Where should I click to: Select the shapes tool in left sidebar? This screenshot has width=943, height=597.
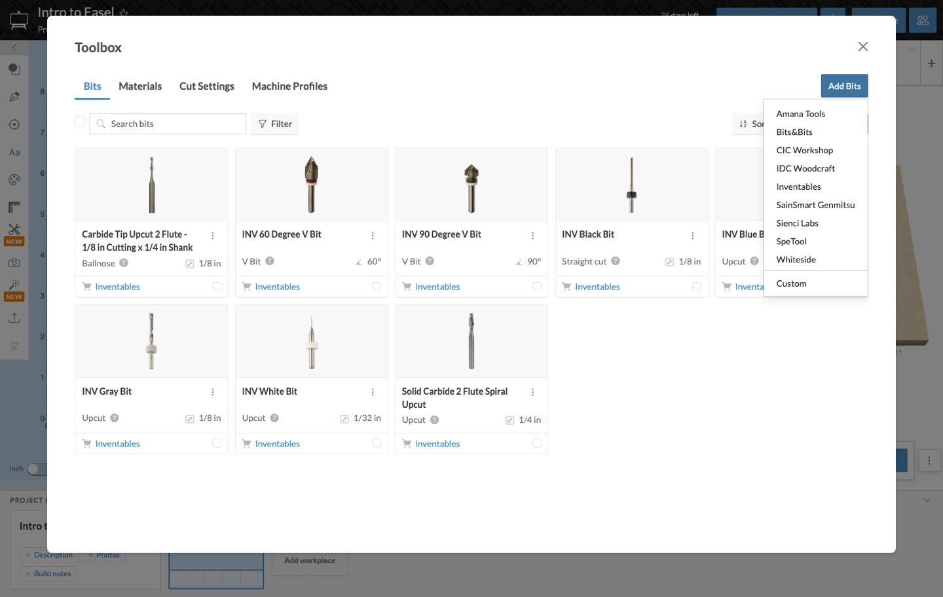[14, 69]
